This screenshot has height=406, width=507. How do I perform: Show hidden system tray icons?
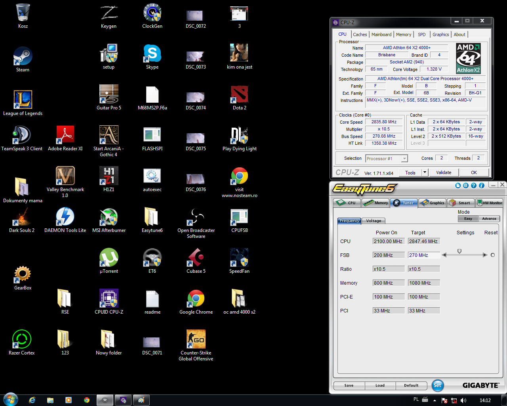point(435,400)
